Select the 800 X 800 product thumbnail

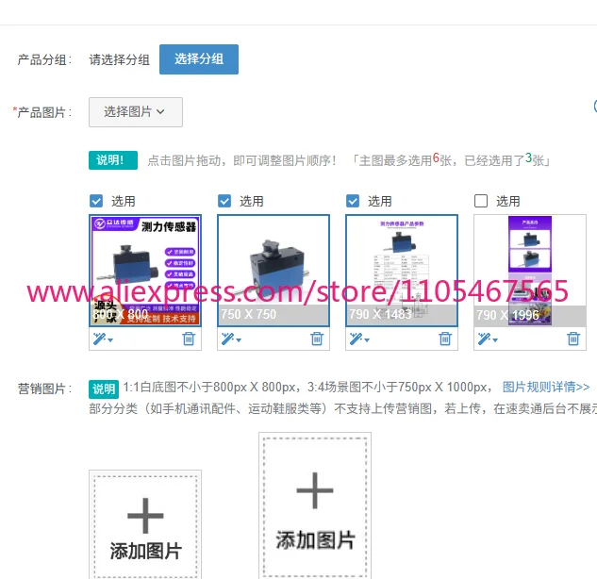tap(145, 271)
